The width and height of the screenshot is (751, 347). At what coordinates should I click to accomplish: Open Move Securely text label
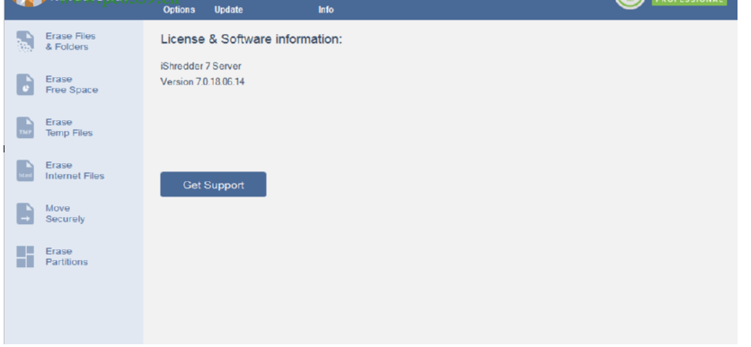pyautogui.click(x=66, y=213)
